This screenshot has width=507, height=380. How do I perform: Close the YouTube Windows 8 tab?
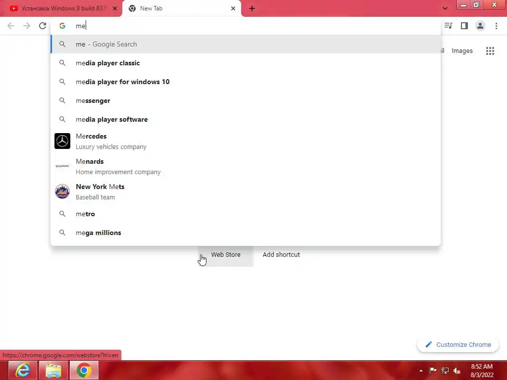(x=115, y=8)
